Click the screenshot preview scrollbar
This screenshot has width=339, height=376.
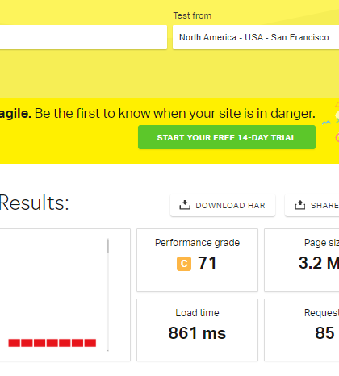point(108,295)
